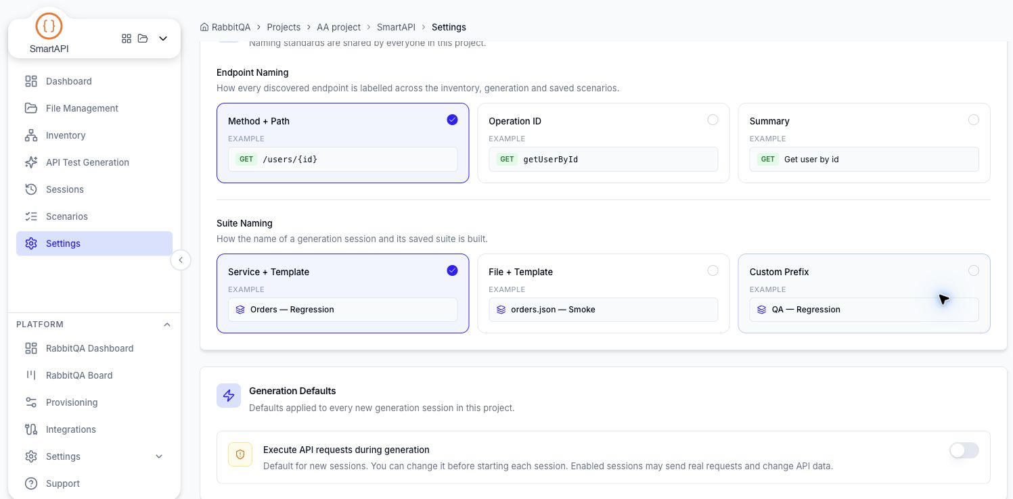Screen dimensions: 1013x499
Task: Select Custom Prefix suite naming
Action: pos(864,293)
